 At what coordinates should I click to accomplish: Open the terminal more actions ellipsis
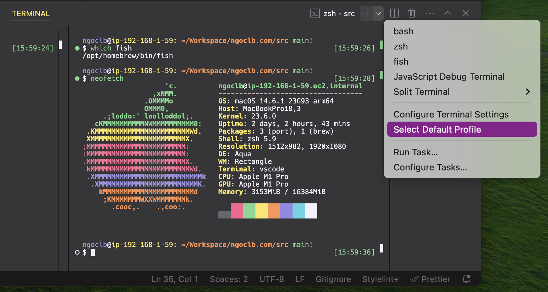pos(430,13)
